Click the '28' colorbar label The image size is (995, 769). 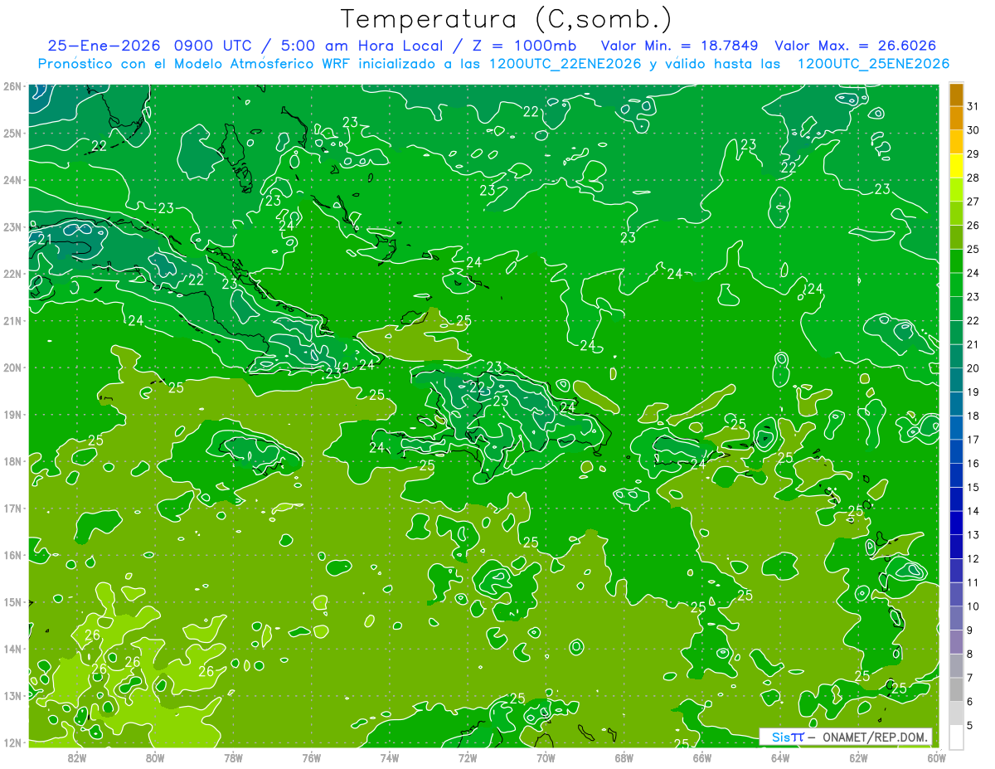(x=973, y=178)
